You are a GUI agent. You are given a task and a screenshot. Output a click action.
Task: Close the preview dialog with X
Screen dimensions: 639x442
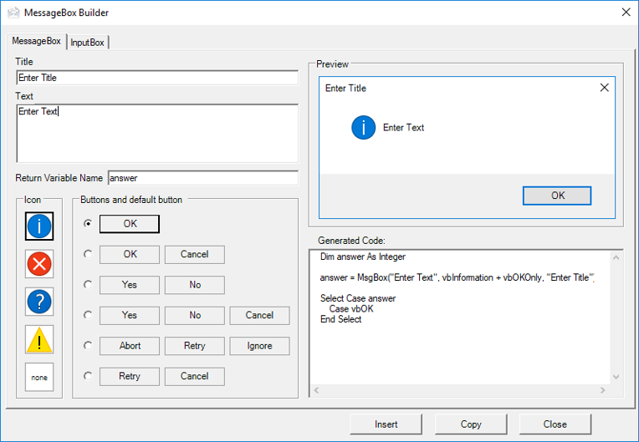coord(604,88)
